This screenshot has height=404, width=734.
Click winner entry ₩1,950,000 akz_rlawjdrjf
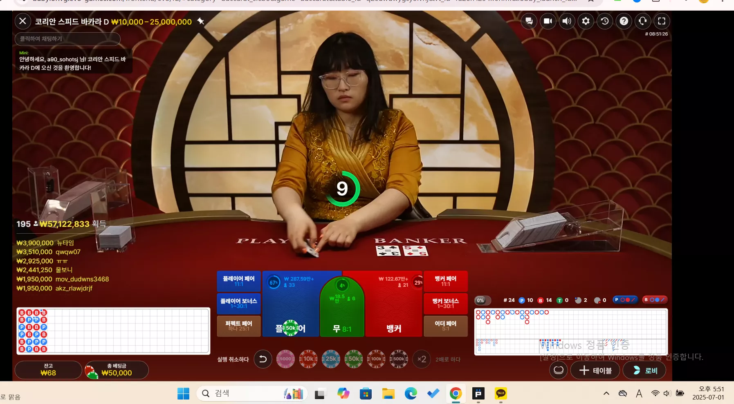54,288
